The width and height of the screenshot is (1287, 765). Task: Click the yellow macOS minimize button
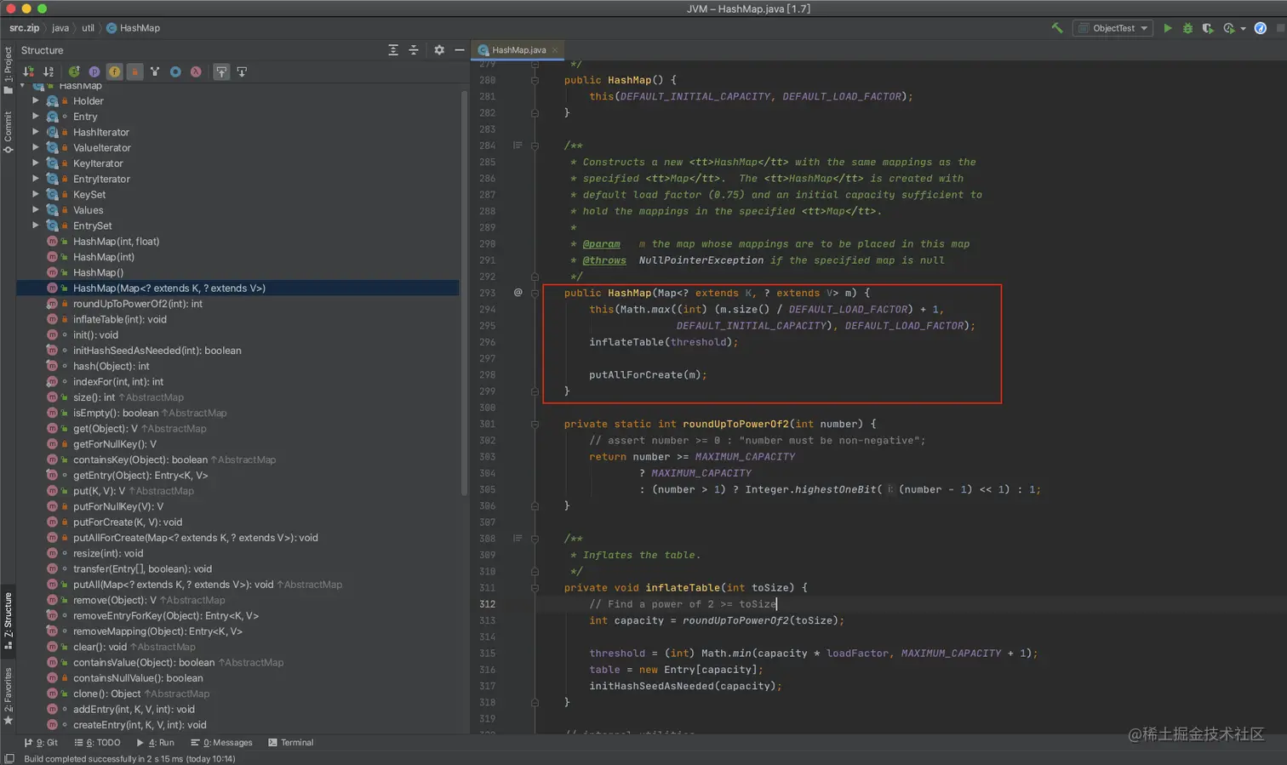point(26,9)
